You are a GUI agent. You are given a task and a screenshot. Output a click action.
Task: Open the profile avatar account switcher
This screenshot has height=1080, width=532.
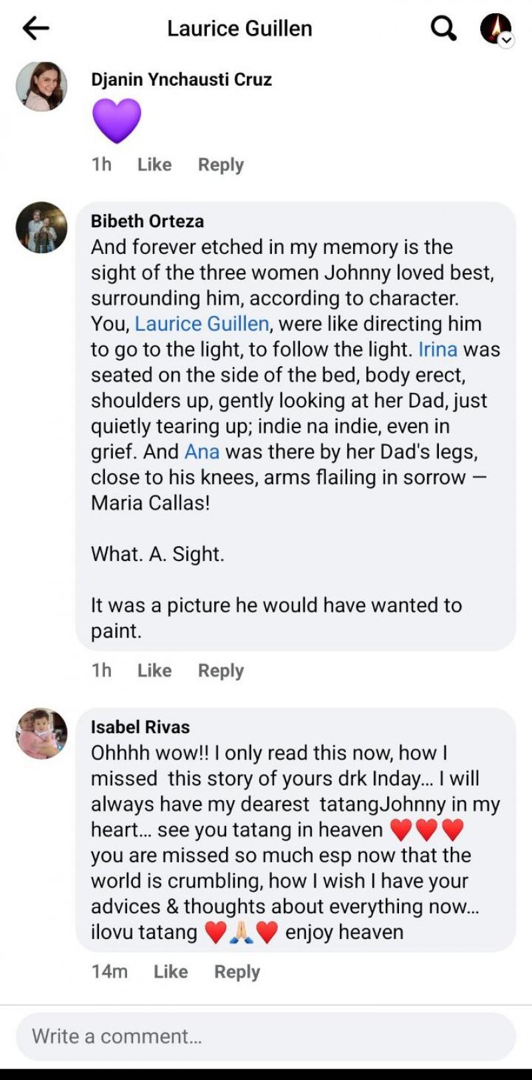pyautogui.click(x=496, y=29)
